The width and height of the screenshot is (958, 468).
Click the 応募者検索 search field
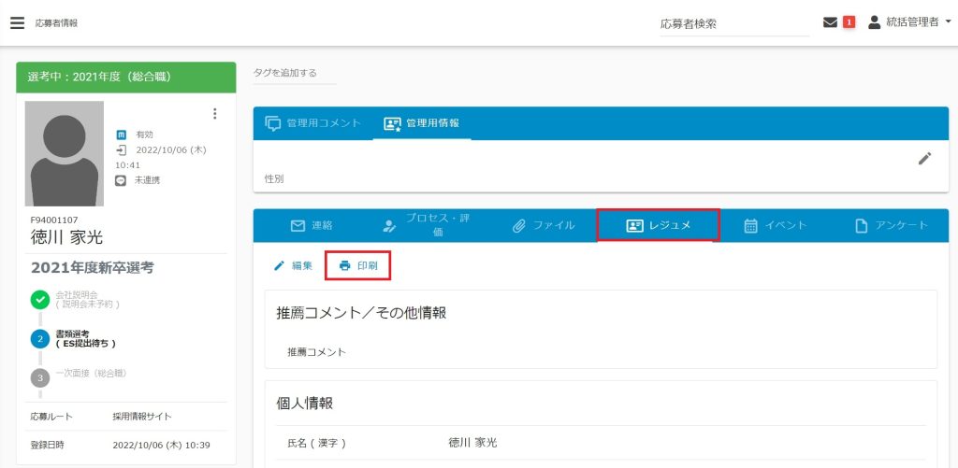pos(733,23)
